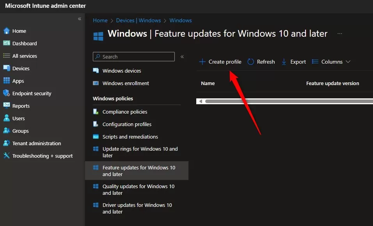Click Home breadcrumb link
Screen dimensions: 373x226
point(100,20)
